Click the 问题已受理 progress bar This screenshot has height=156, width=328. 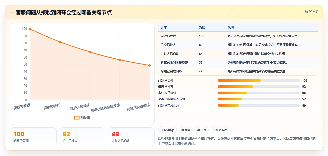259,80
